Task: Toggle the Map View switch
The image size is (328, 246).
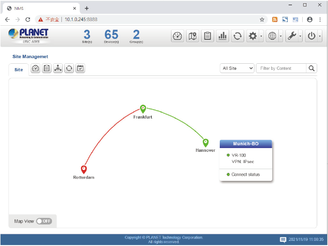Action: click(44, 221)
